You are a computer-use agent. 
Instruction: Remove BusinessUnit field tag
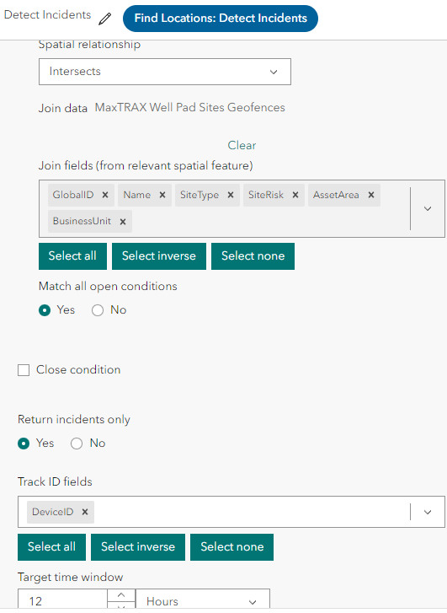[123, 222]
